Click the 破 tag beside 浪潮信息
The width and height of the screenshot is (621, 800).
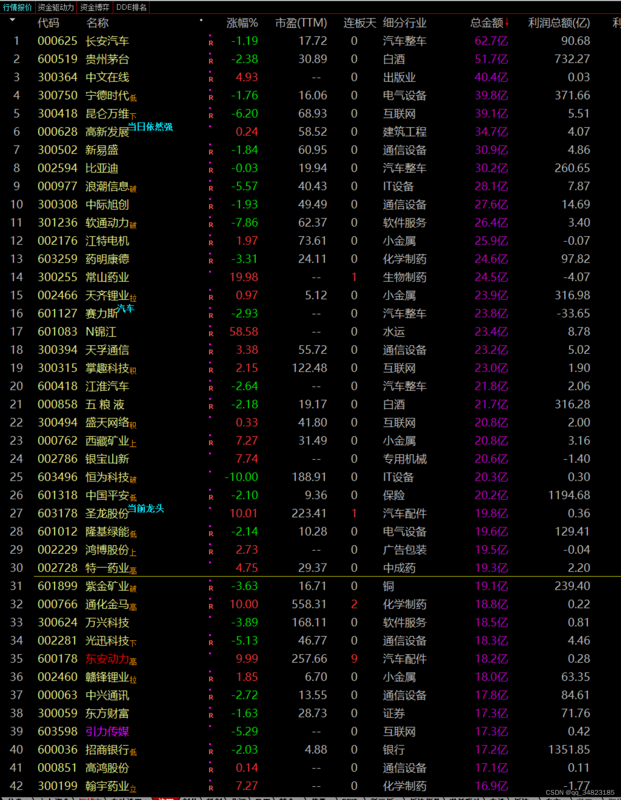click(x=133, y=189)
